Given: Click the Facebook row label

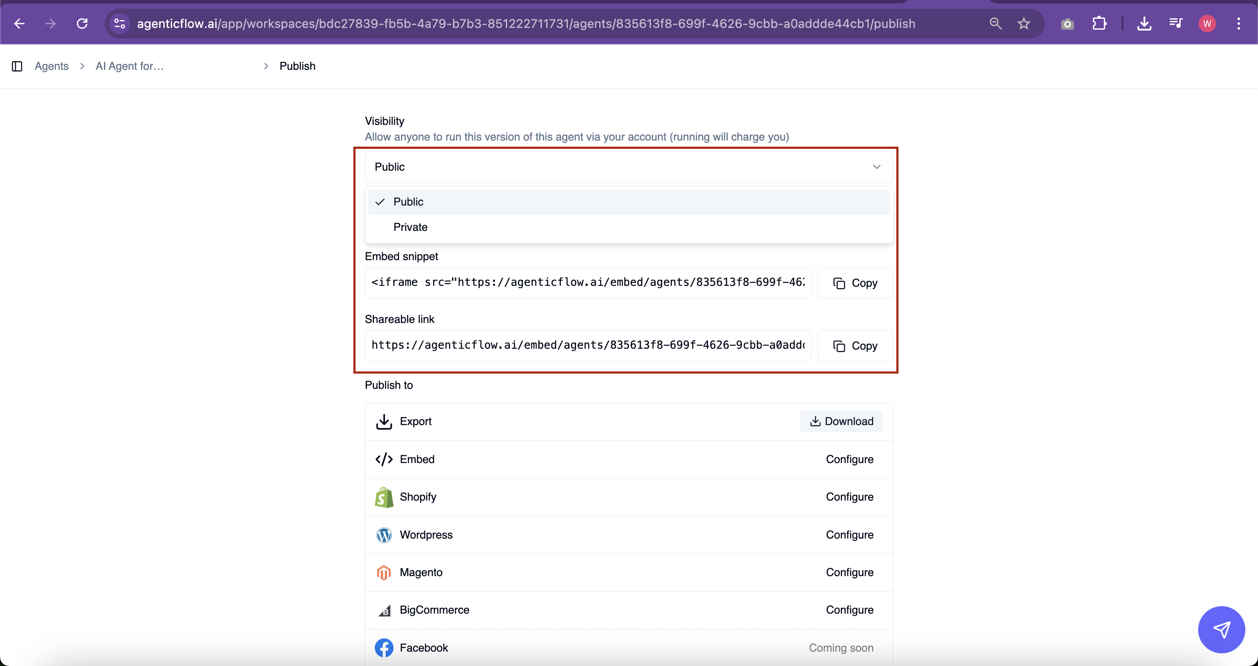Looking at the screenshot, I should point(424,648).
